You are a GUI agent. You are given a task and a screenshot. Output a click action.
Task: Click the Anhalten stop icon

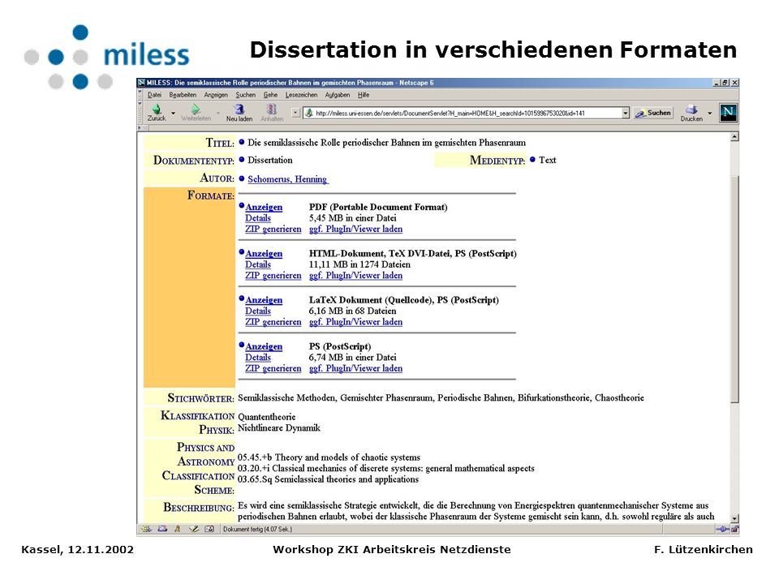[x=271, y=109]
